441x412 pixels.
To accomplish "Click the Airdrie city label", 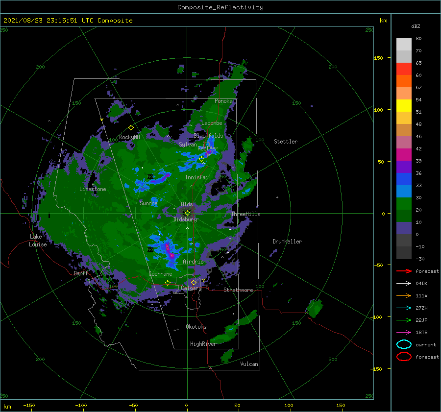I will (x=193, y=262).
